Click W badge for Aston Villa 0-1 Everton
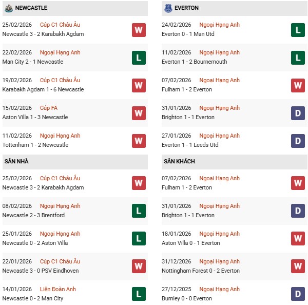 point(298,239)
